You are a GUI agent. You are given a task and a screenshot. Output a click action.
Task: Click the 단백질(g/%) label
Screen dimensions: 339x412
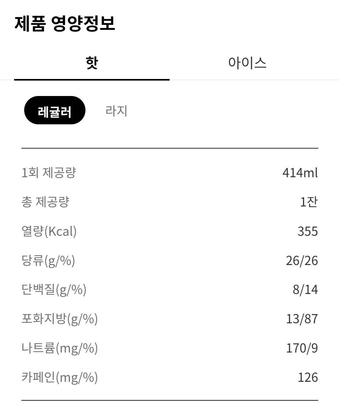pos(54,290)
